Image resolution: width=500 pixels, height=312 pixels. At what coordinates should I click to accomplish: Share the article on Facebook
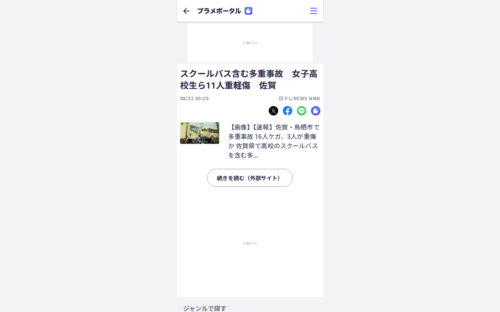tap(287, 111)
